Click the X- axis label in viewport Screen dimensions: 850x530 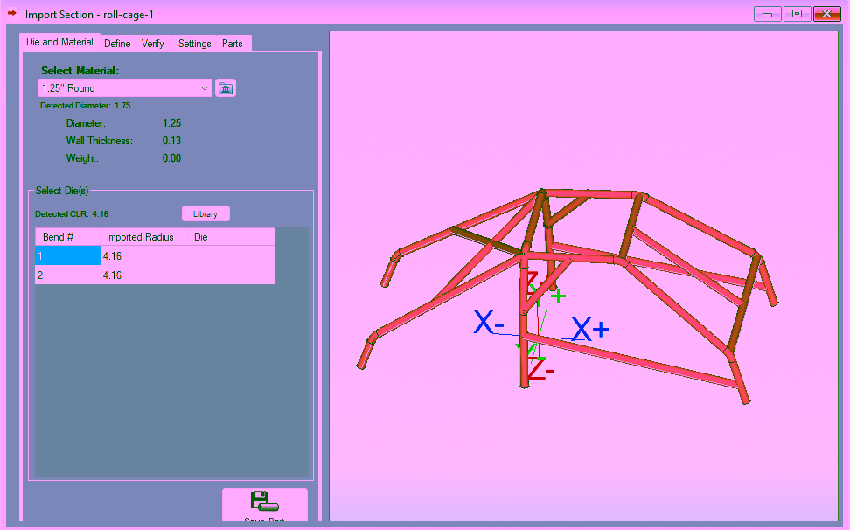pyautogui.click(x=489, y=322)
